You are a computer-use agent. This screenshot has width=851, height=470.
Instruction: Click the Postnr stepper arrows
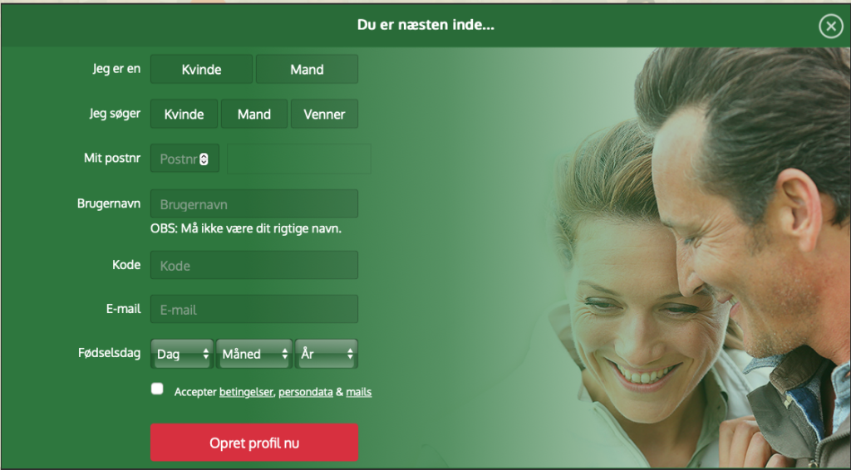pos(204,159)
